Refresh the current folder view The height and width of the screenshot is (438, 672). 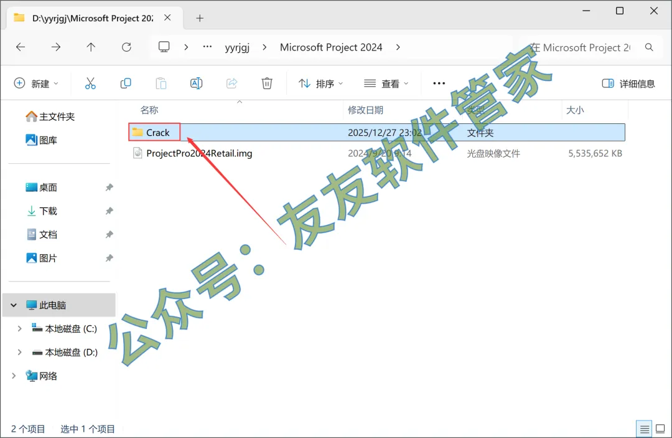coord(126,47)
